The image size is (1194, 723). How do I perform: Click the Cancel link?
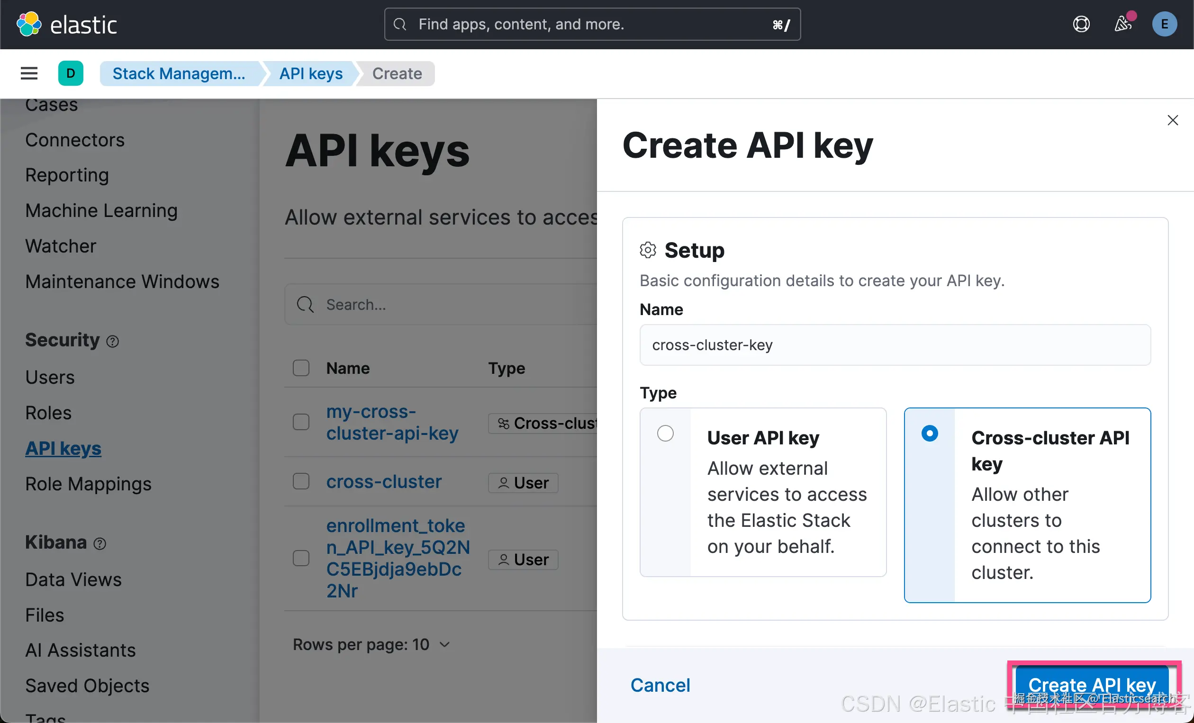(660, 685)
